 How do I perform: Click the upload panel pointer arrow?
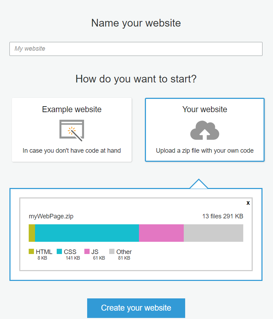click(x=199, y=184)
